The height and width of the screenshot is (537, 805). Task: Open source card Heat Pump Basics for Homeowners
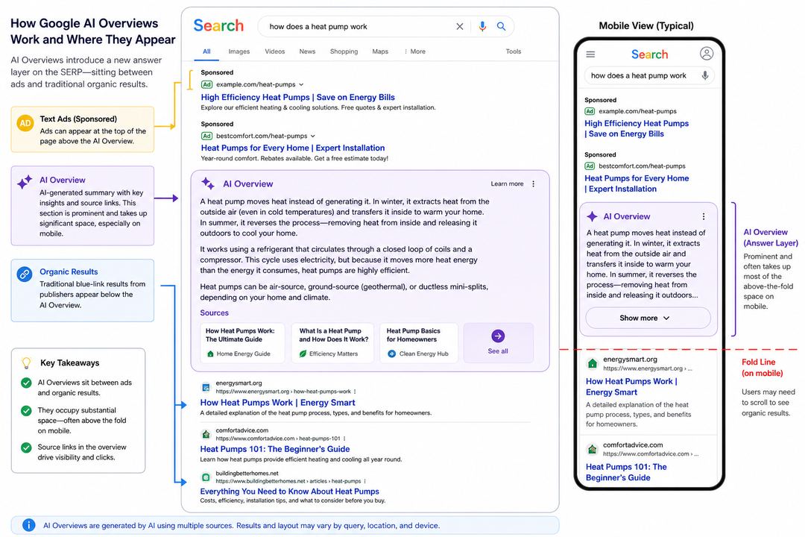(x=419, y=342)
